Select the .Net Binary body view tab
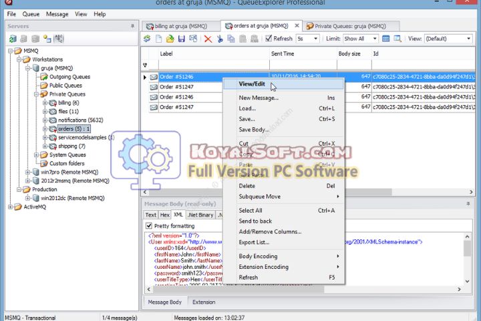The width and height of the screenshot is (481, 321). pos(200,215)
